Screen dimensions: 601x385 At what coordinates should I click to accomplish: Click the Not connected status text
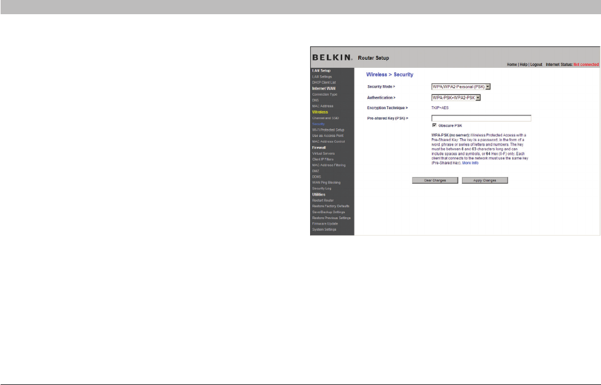(x=586, y=65)
